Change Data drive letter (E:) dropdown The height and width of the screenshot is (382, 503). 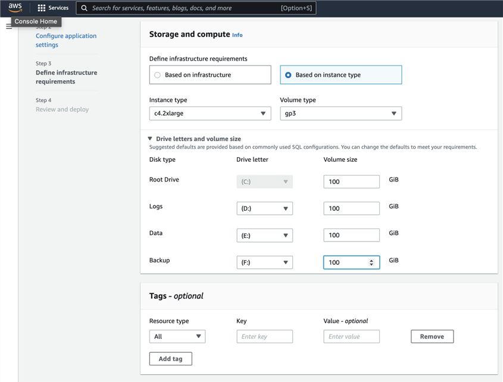264,236
